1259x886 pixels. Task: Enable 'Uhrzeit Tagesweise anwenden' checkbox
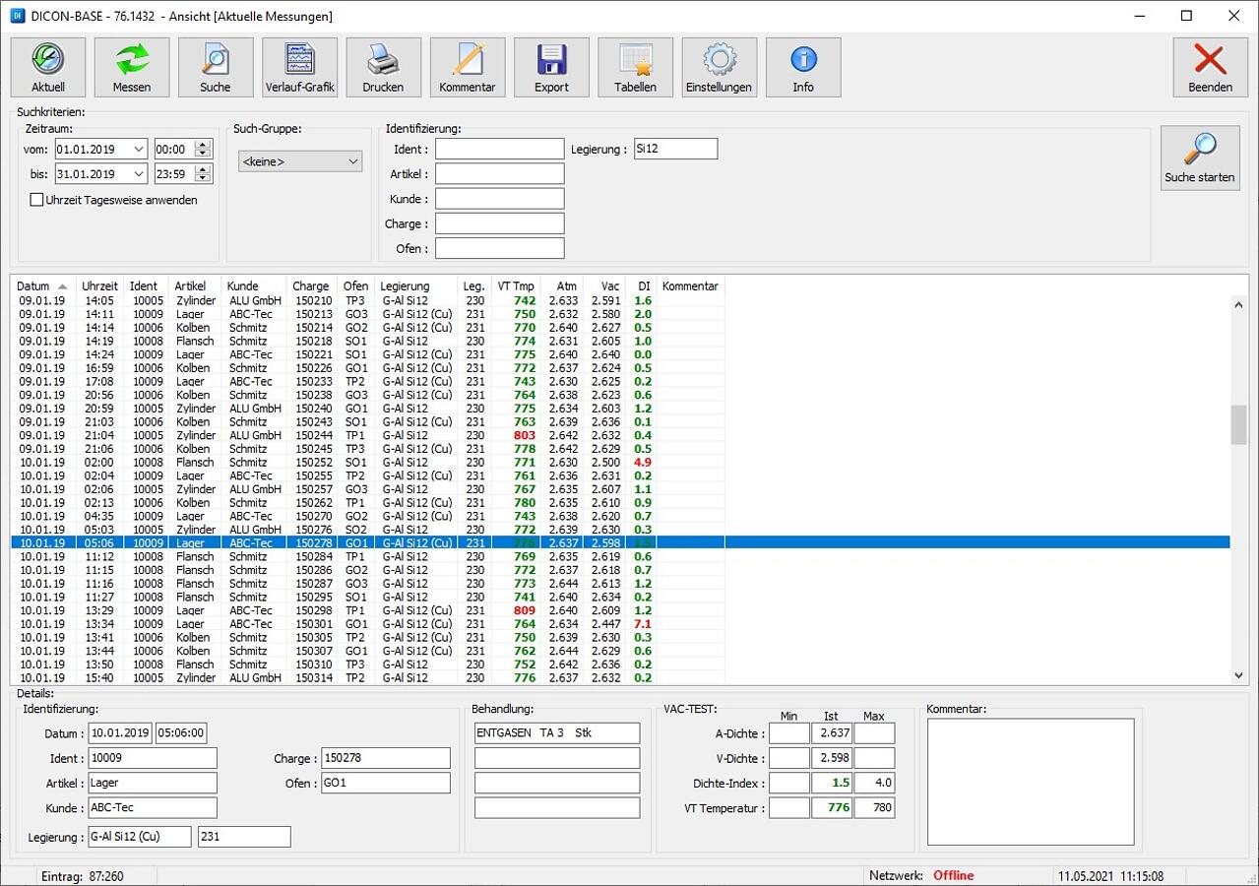(x=37, y=200)
